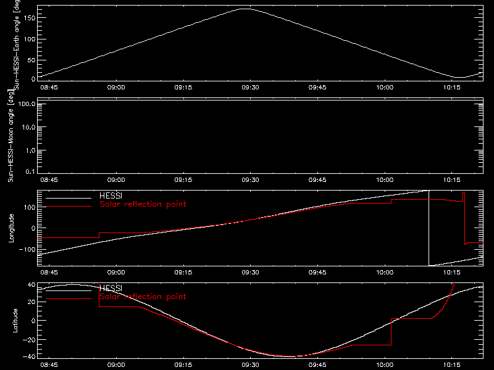
Task: Click the Longitude axis title
Action: [11, 228]
